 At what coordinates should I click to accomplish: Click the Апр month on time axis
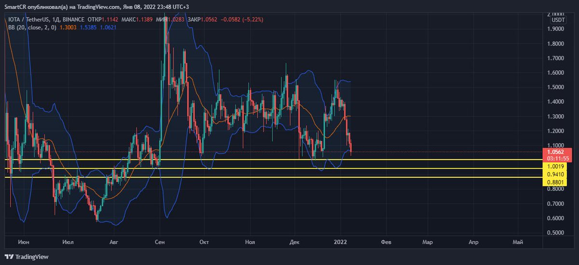[x=473, y=242]
